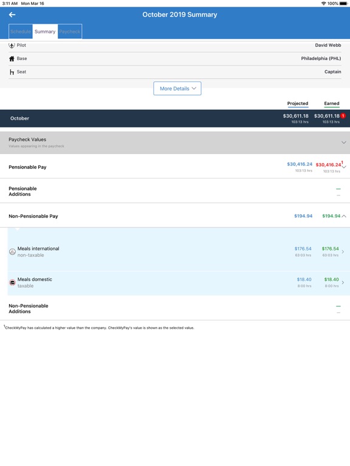
Task: Tap the back arrow icon
Action: pos(12,15)
